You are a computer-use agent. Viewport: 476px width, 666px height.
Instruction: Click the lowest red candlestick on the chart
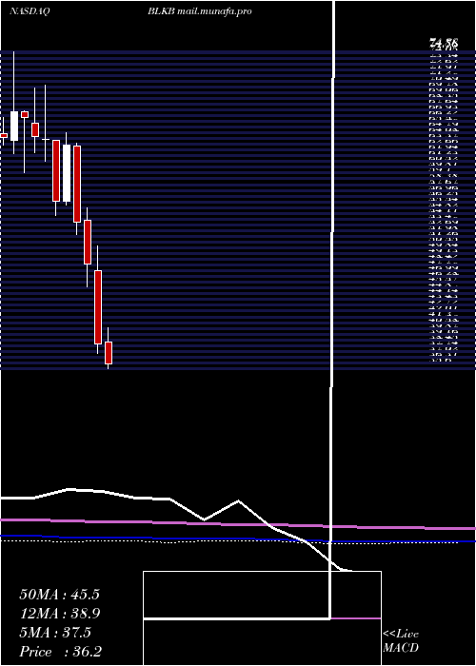click(109, 353)
